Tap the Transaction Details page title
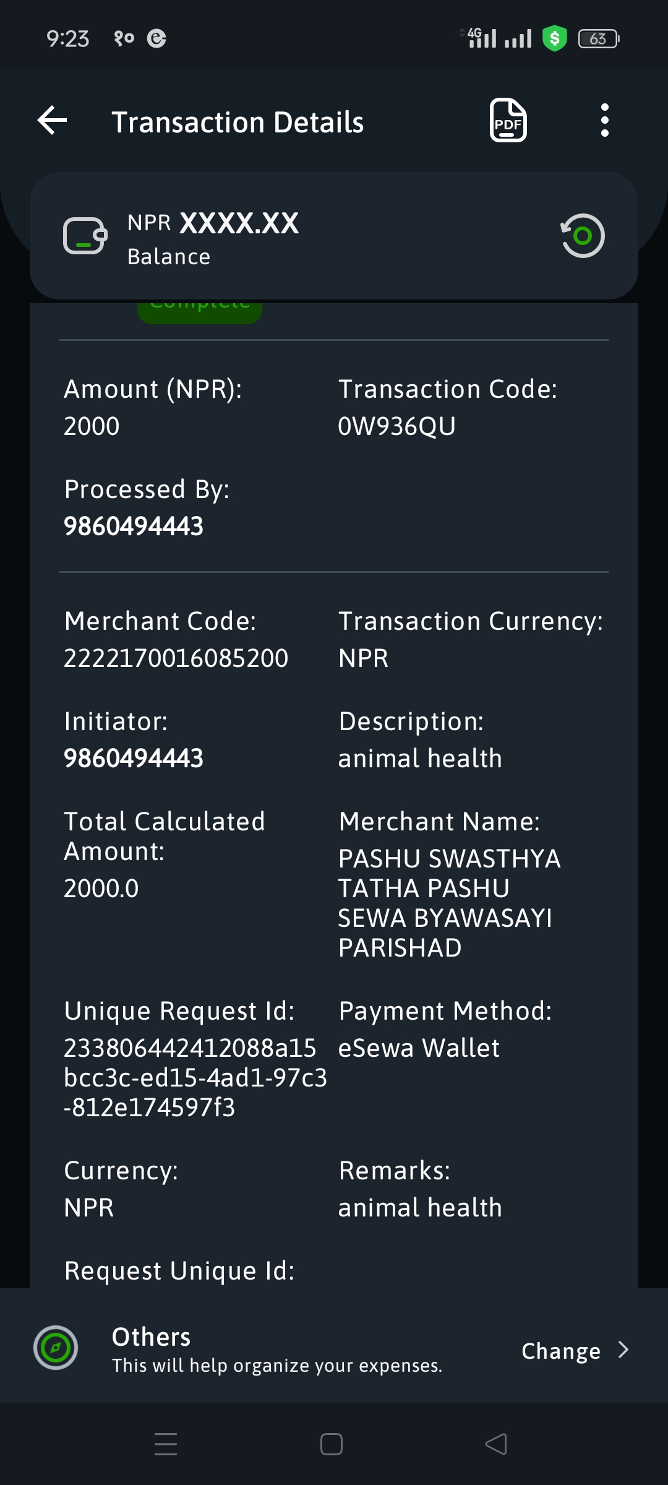This screenshot has height=1485, width=668. click(238, 123)
